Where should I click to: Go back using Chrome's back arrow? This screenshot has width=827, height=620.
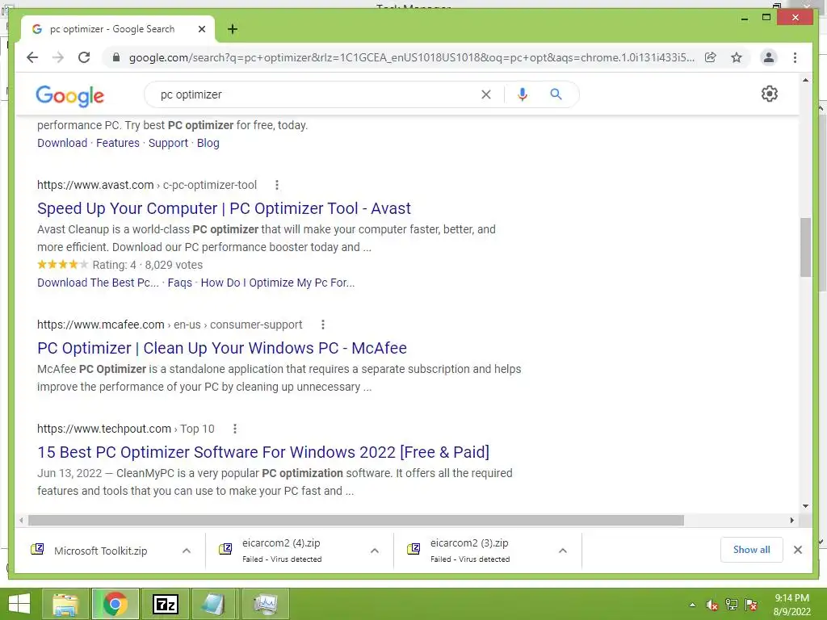point(32,57)
